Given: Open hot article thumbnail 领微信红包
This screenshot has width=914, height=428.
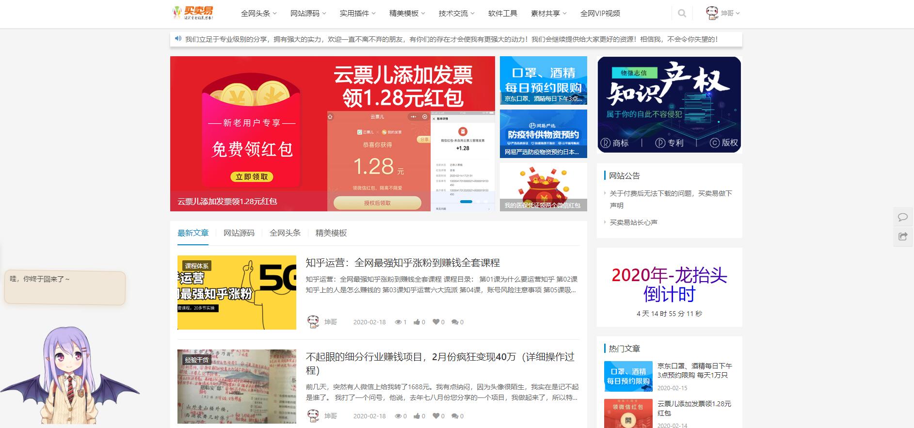Looking at the screenshot, I should point(628,413).
